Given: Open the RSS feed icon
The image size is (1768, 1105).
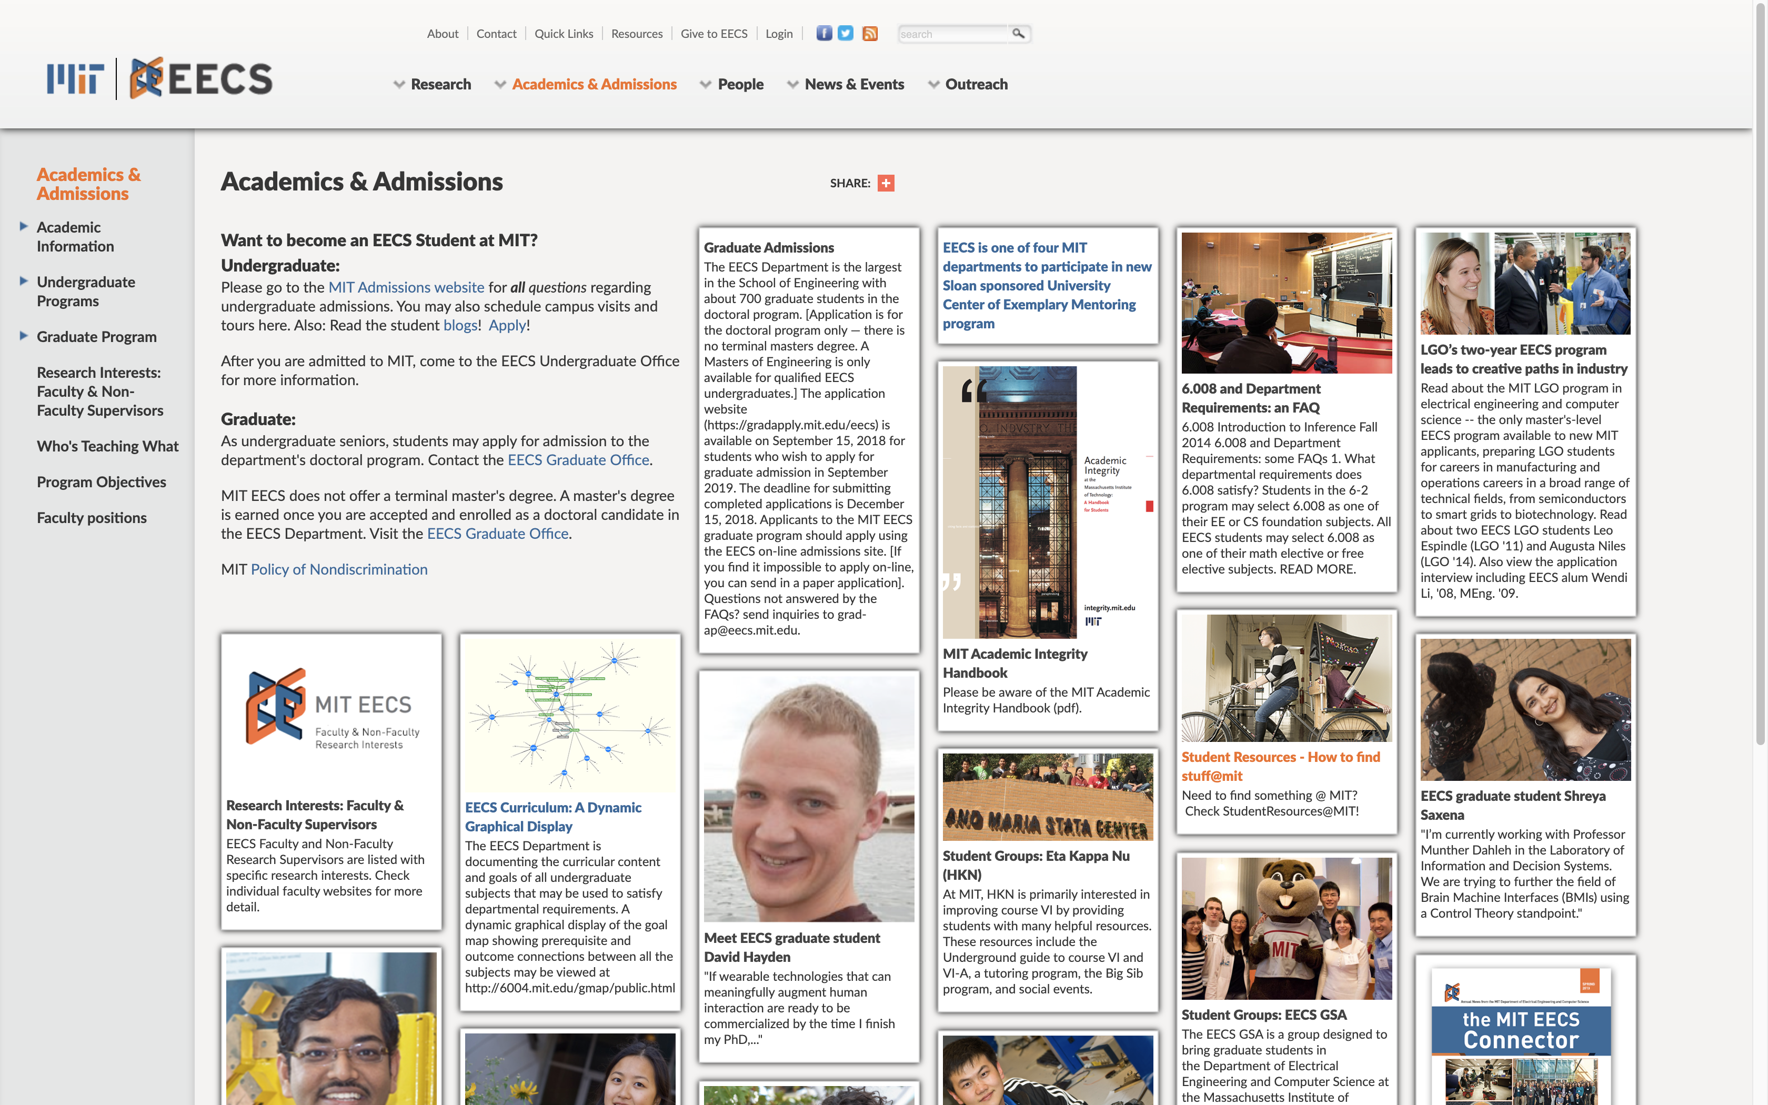Looking at the screenshot, I should [x=869, y=34].
